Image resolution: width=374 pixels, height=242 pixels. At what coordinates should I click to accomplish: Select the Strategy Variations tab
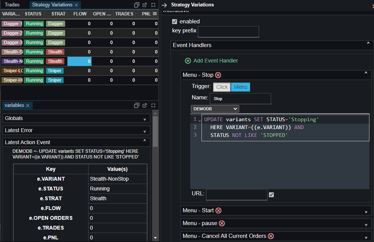click(52, 5)
